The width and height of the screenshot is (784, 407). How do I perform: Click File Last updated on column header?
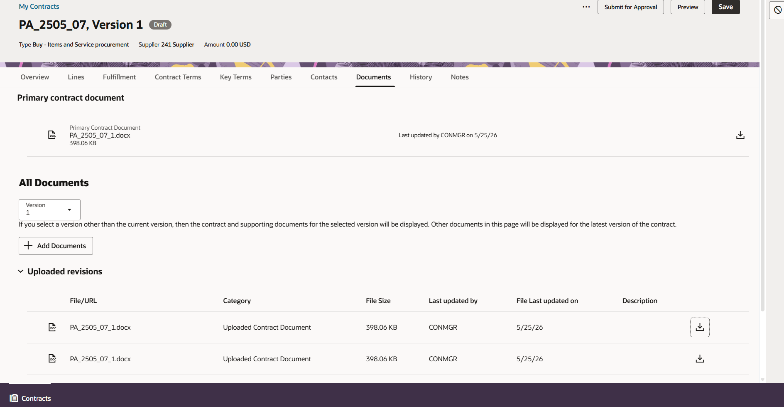click(547, 301)
